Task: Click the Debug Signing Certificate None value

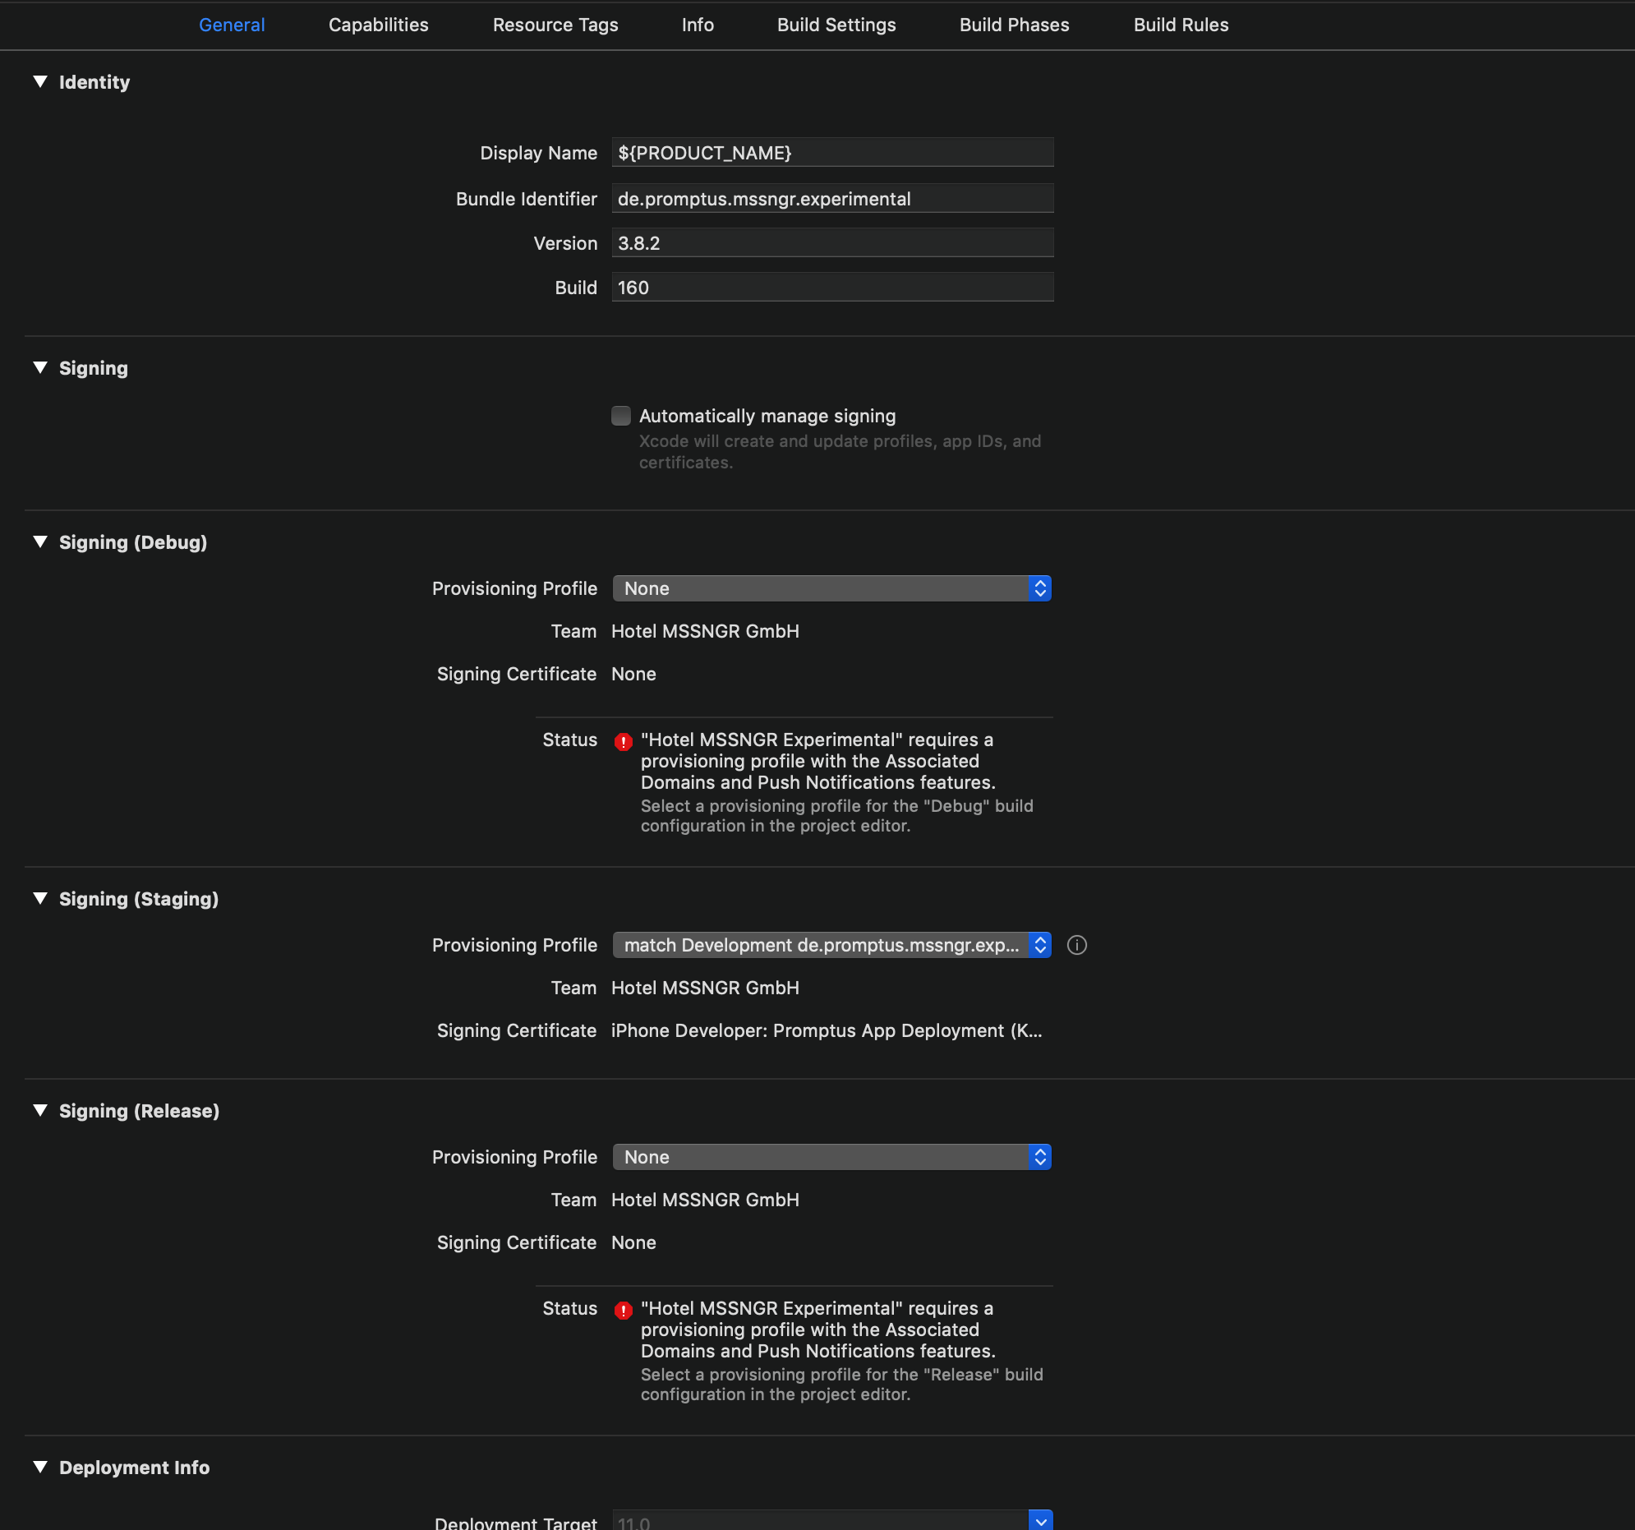Action: point(633,674)
